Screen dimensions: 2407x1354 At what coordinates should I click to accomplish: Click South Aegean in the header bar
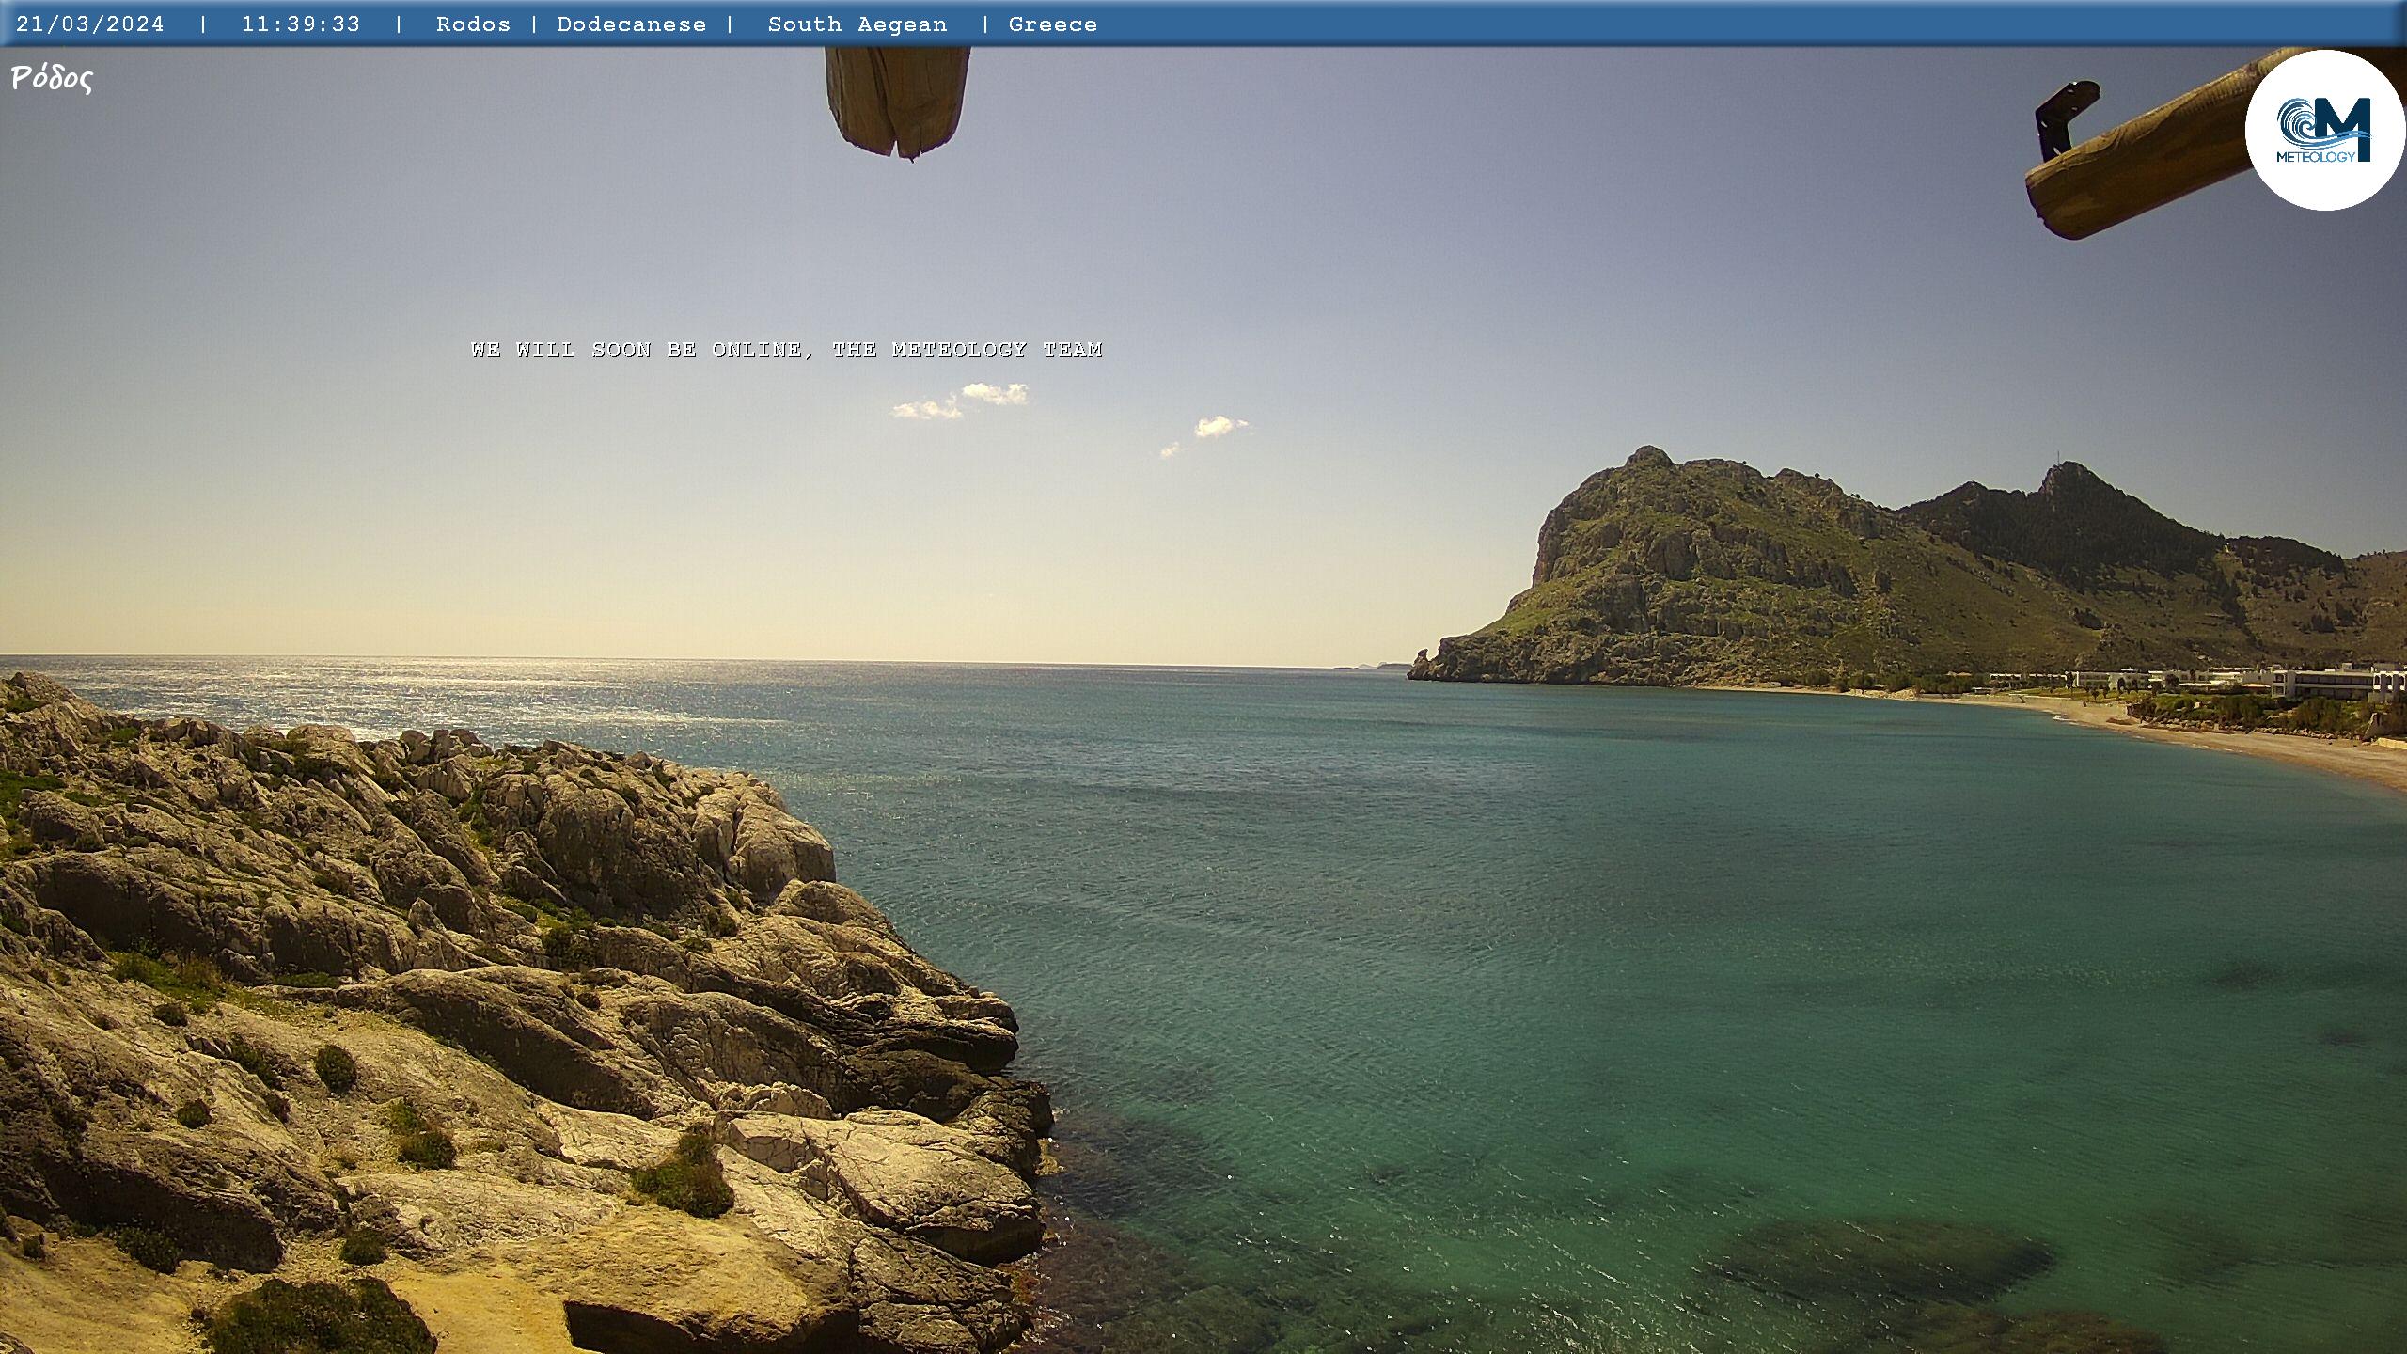coord(857,24)
